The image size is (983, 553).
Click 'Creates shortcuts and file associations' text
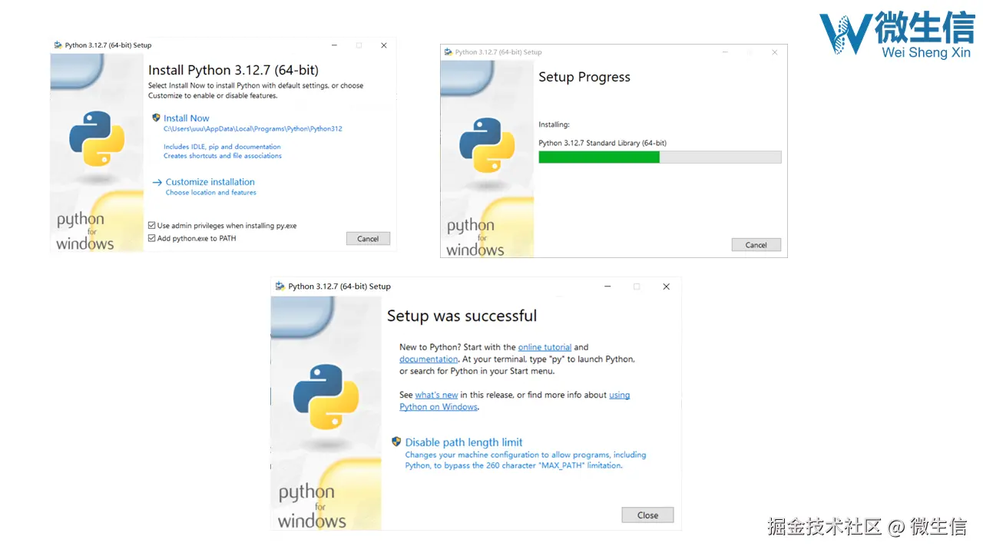point(223,156)
